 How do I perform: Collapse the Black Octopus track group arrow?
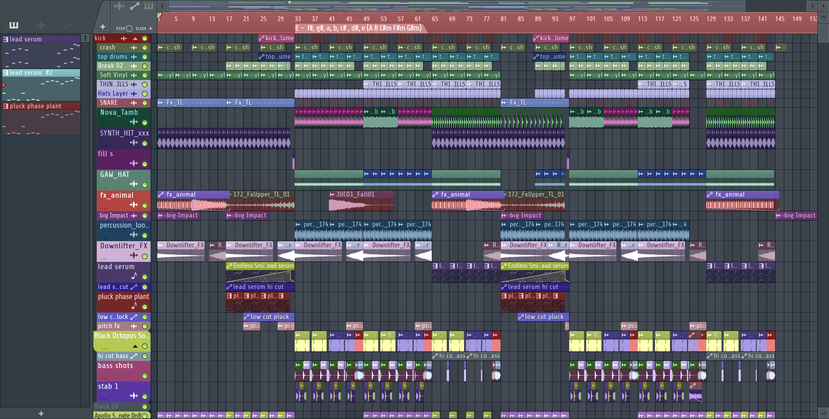tap(135, 346)
